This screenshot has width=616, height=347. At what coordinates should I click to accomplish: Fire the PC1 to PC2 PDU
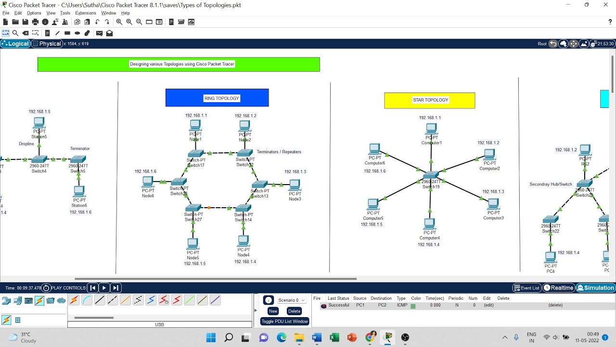323,306
